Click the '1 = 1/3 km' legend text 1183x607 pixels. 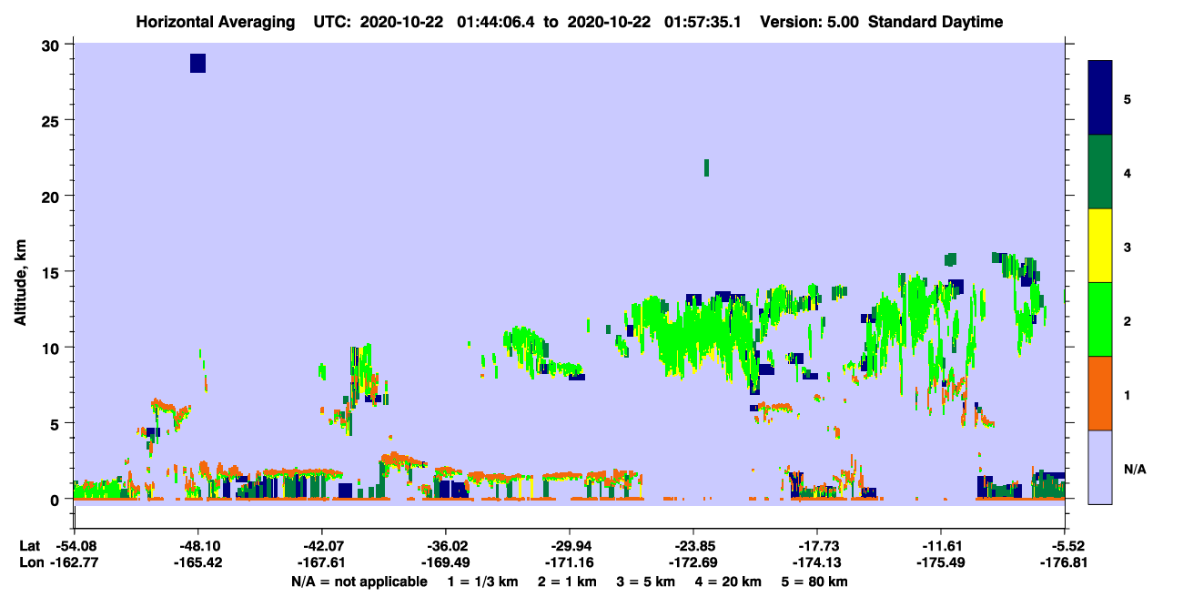click(x=481, y=582)
